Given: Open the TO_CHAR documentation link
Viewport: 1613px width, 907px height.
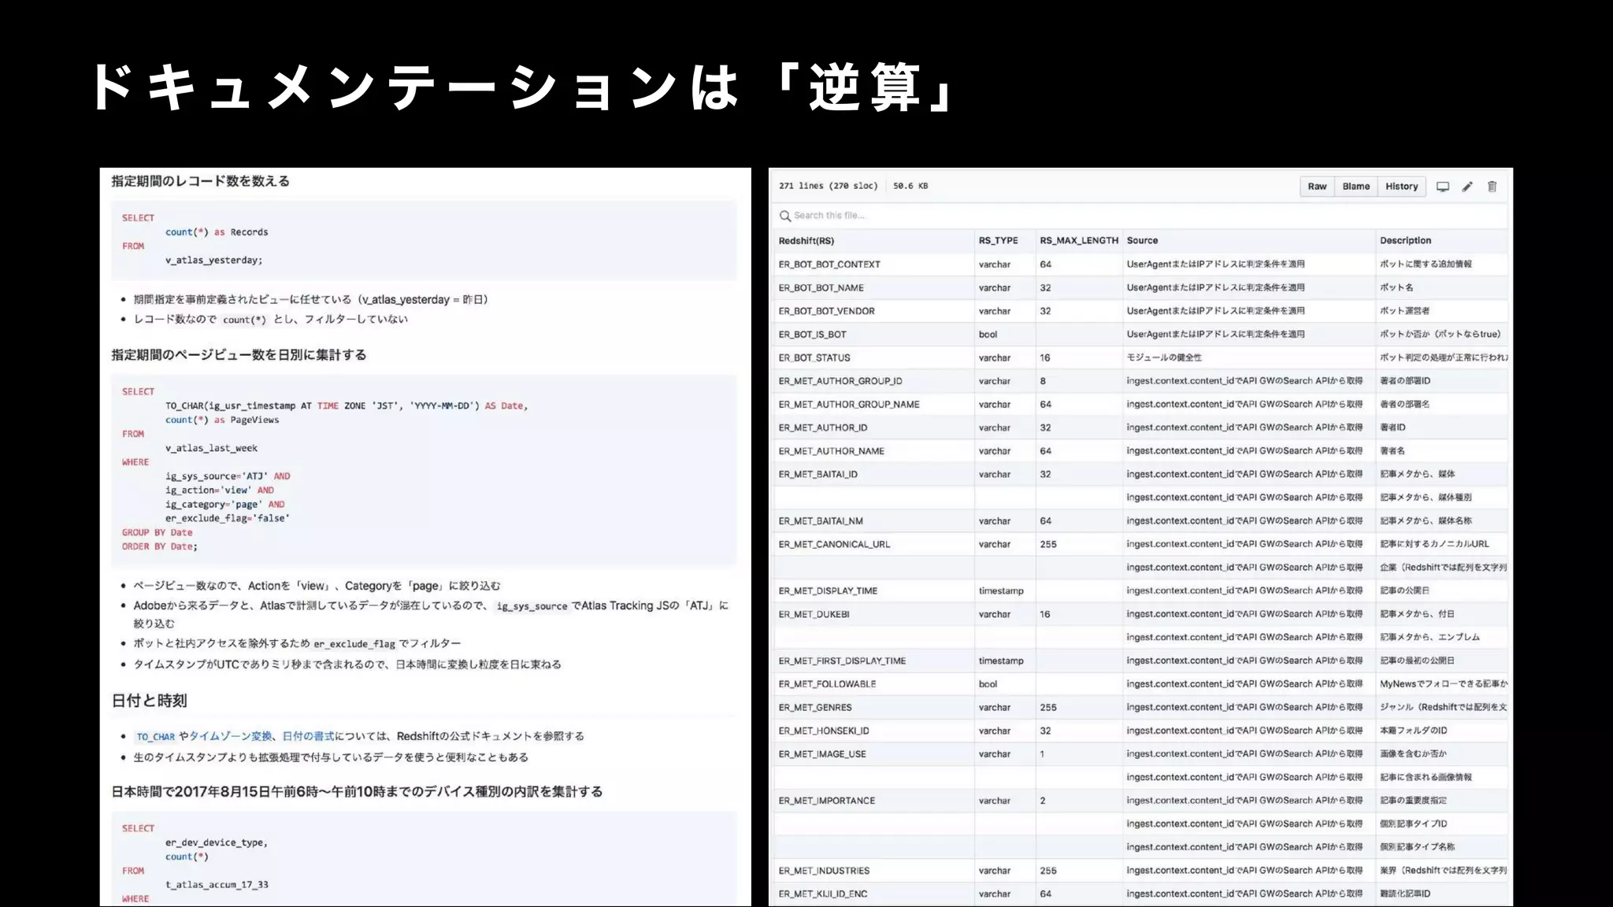Looking at the screenshot, I should (155, 737).
